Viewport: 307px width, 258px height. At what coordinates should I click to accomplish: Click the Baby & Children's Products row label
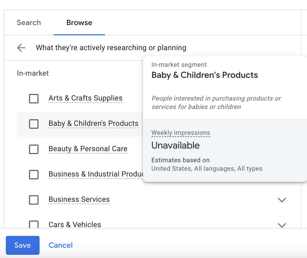coord(93,123)
